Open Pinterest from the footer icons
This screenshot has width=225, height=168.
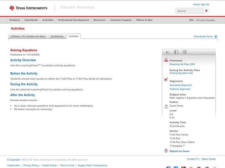point(199,167)
